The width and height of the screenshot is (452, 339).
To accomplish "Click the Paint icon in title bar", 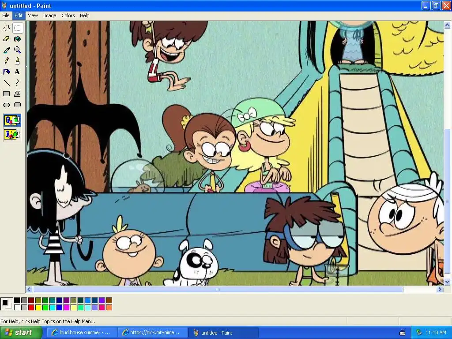I will tap(4, 5).
